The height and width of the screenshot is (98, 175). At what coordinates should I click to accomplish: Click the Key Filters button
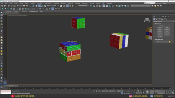click(x=161, y=93)
